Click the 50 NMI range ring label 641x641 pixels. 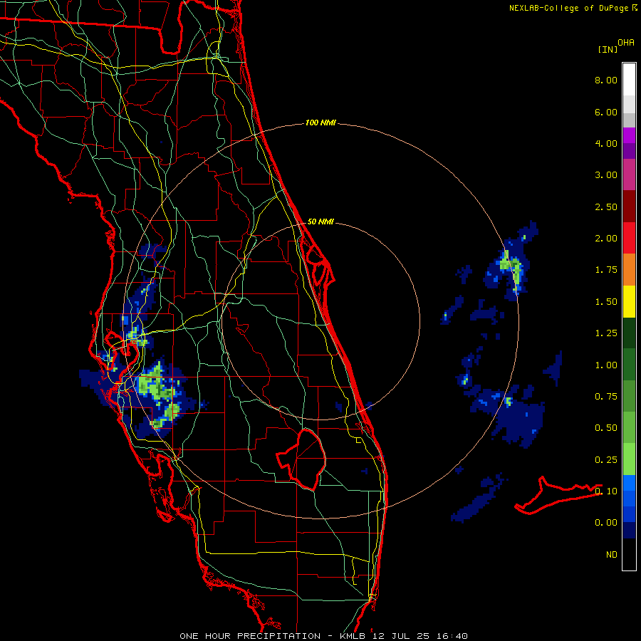click(320, 222)
